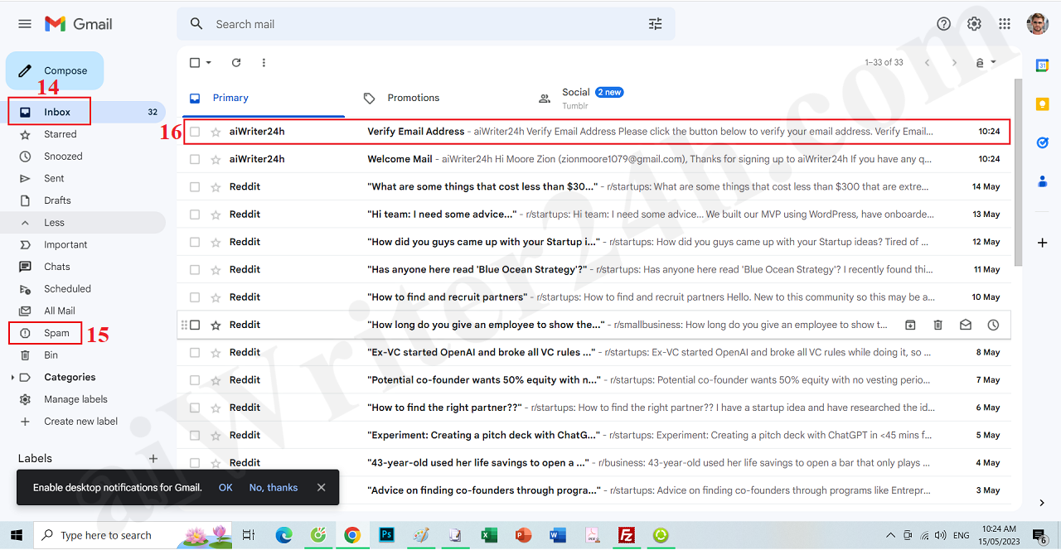Click the Compose button

55,70
